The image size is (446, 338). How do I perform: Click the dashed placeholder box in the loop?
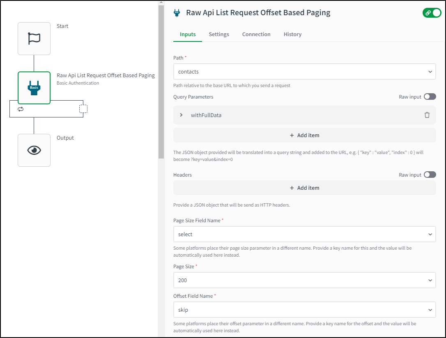[x=83, y=108]
